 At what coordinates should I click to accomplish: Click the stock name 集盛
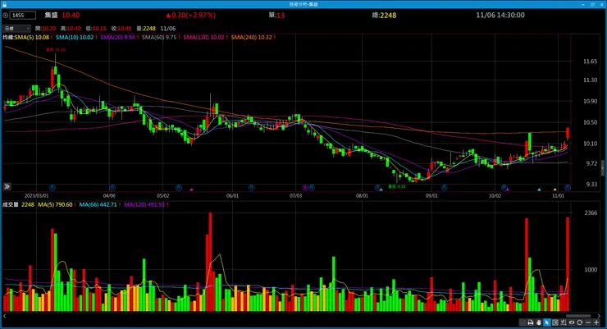(x=51, y=15)
